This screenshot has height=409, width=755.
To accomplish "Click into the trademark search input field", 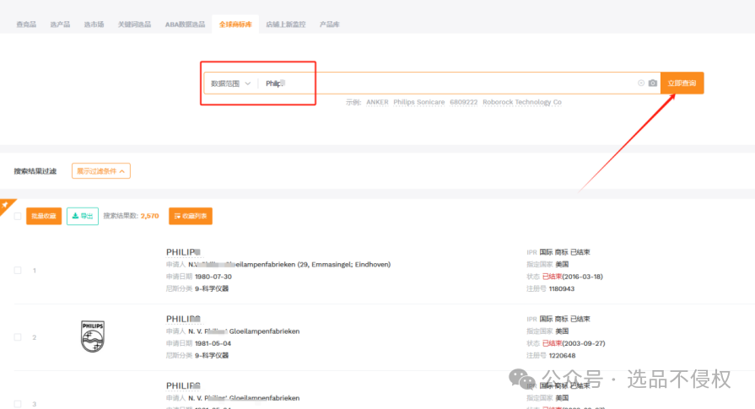I will (448, 83).
